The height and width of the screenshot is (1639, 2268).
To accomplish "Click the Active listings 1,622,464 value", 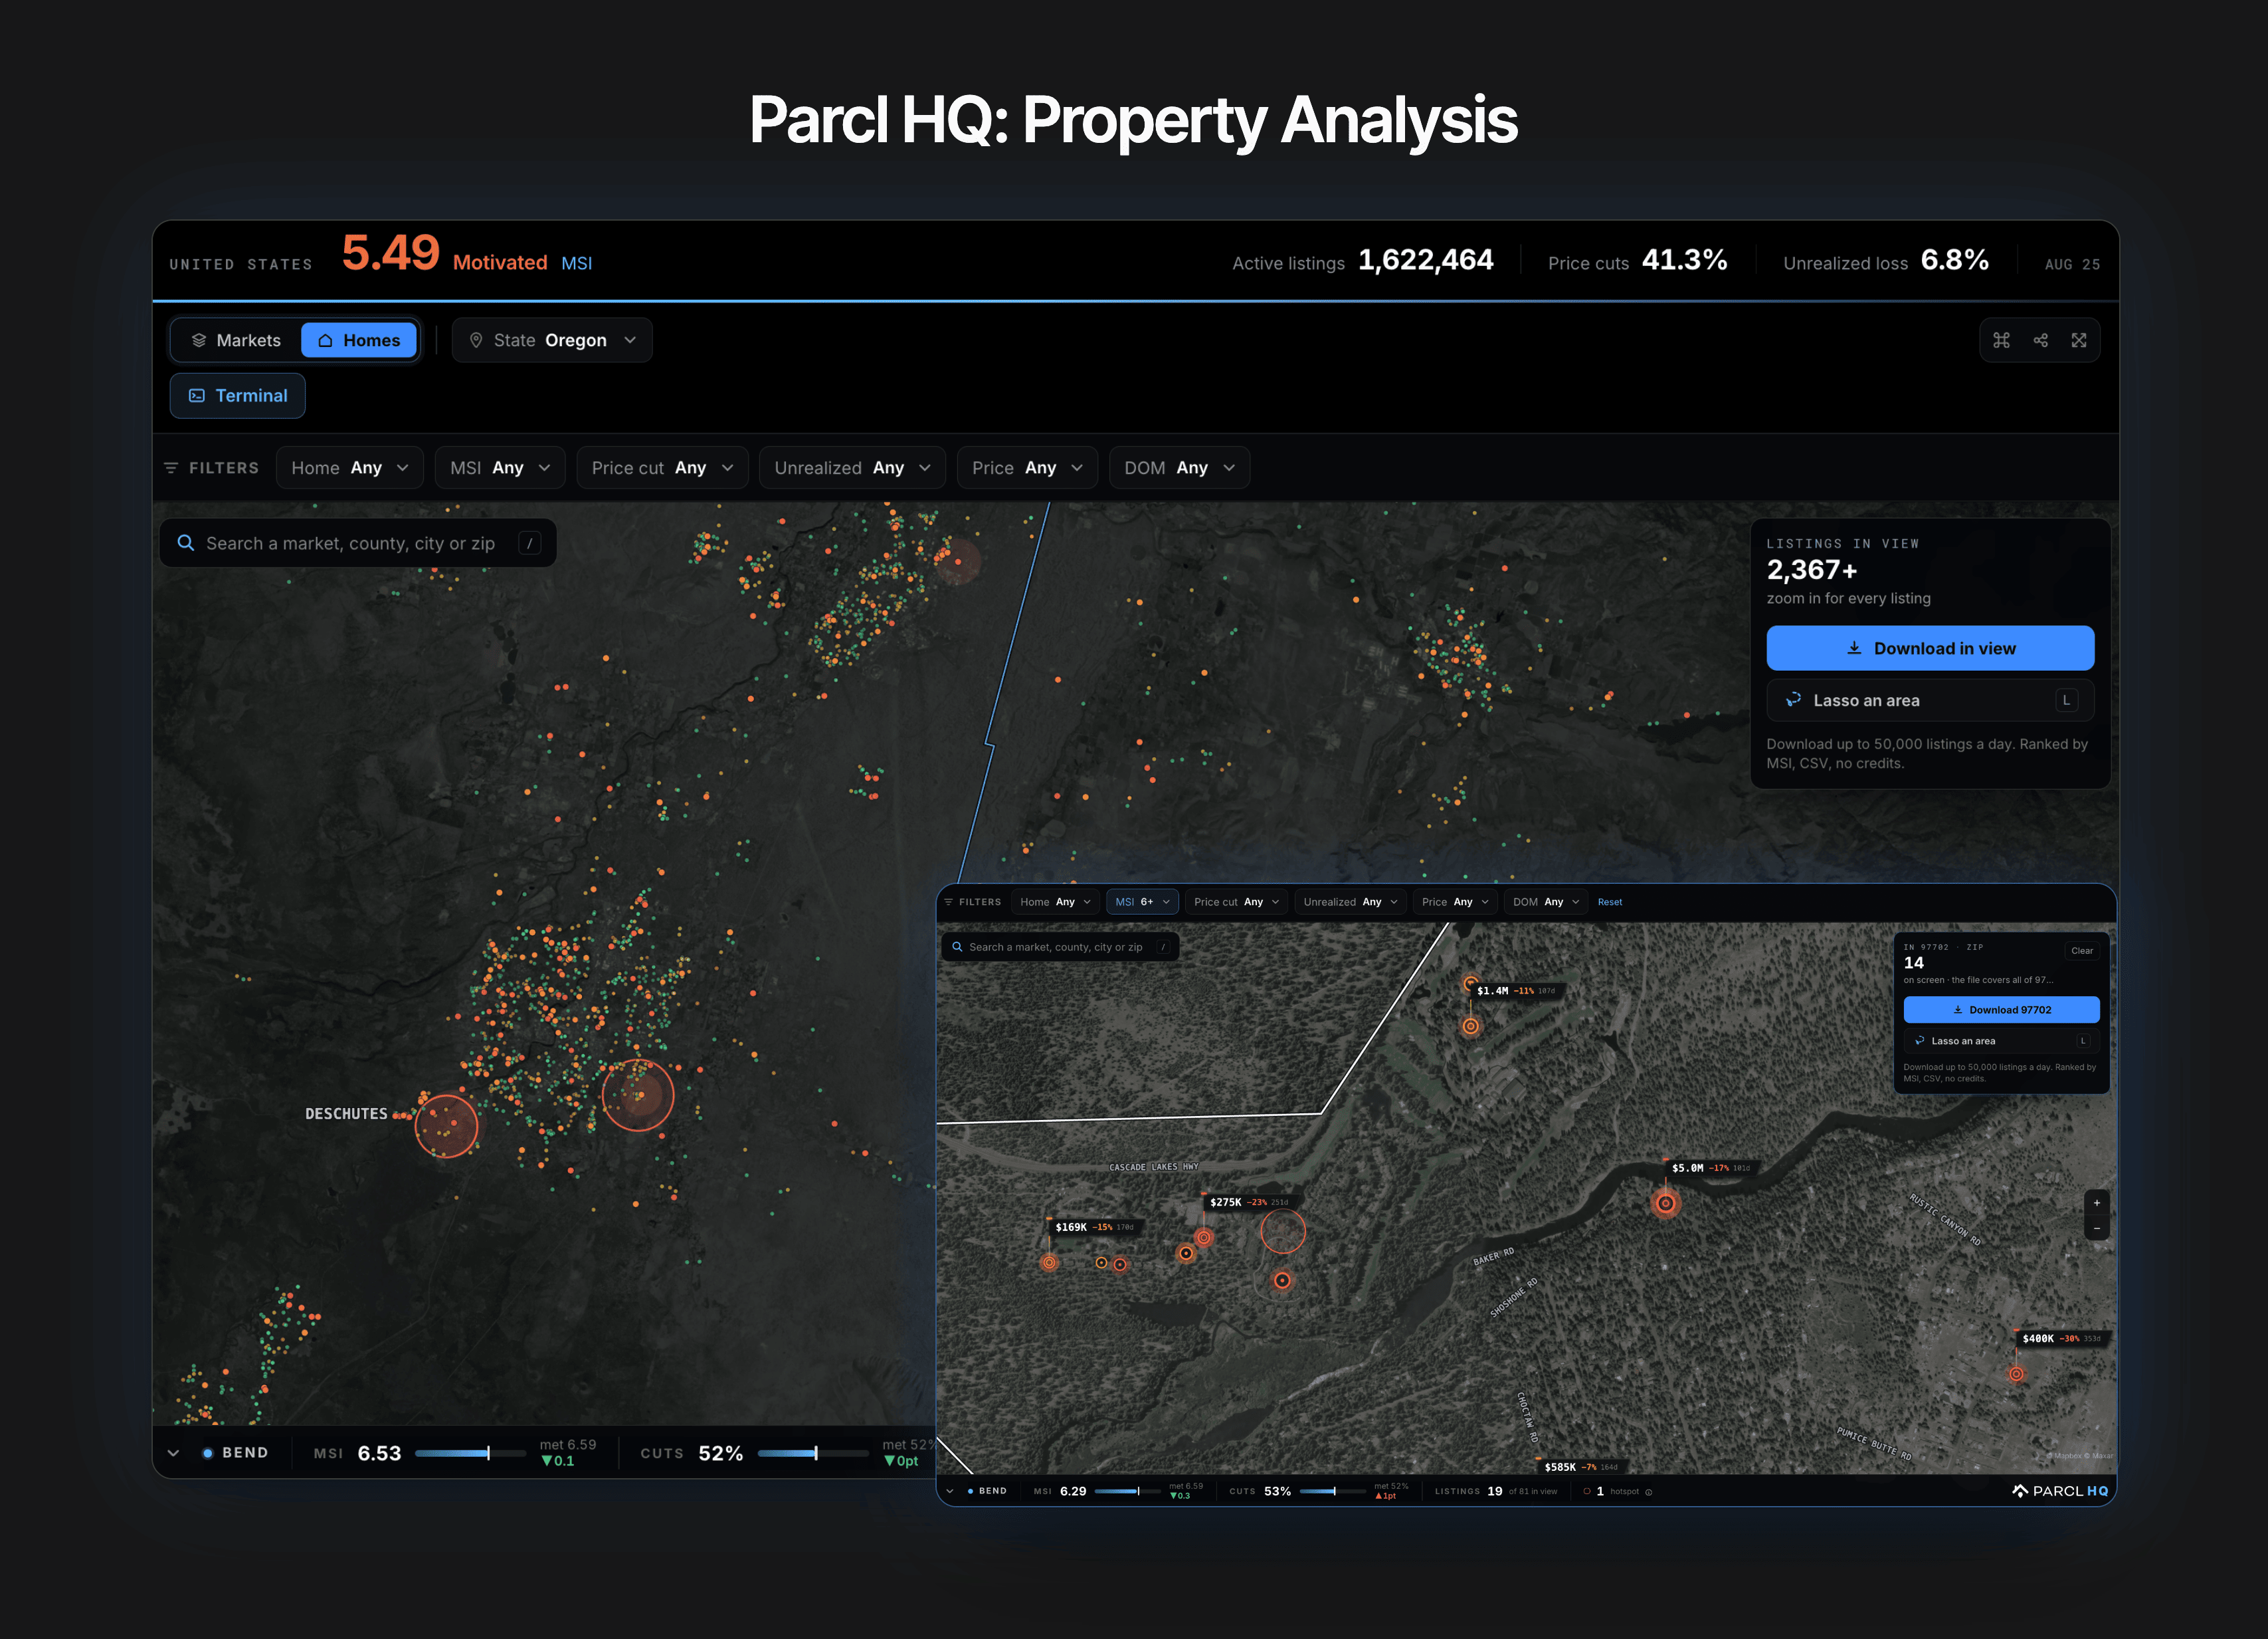I will pos(1425,260).
